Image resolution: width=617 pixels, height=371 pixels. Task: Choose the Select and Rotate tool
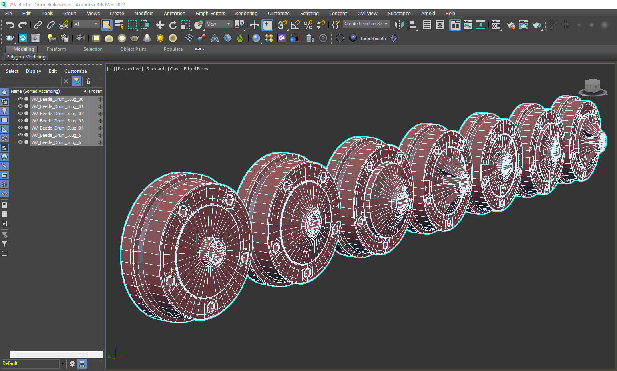click(173, 25)
